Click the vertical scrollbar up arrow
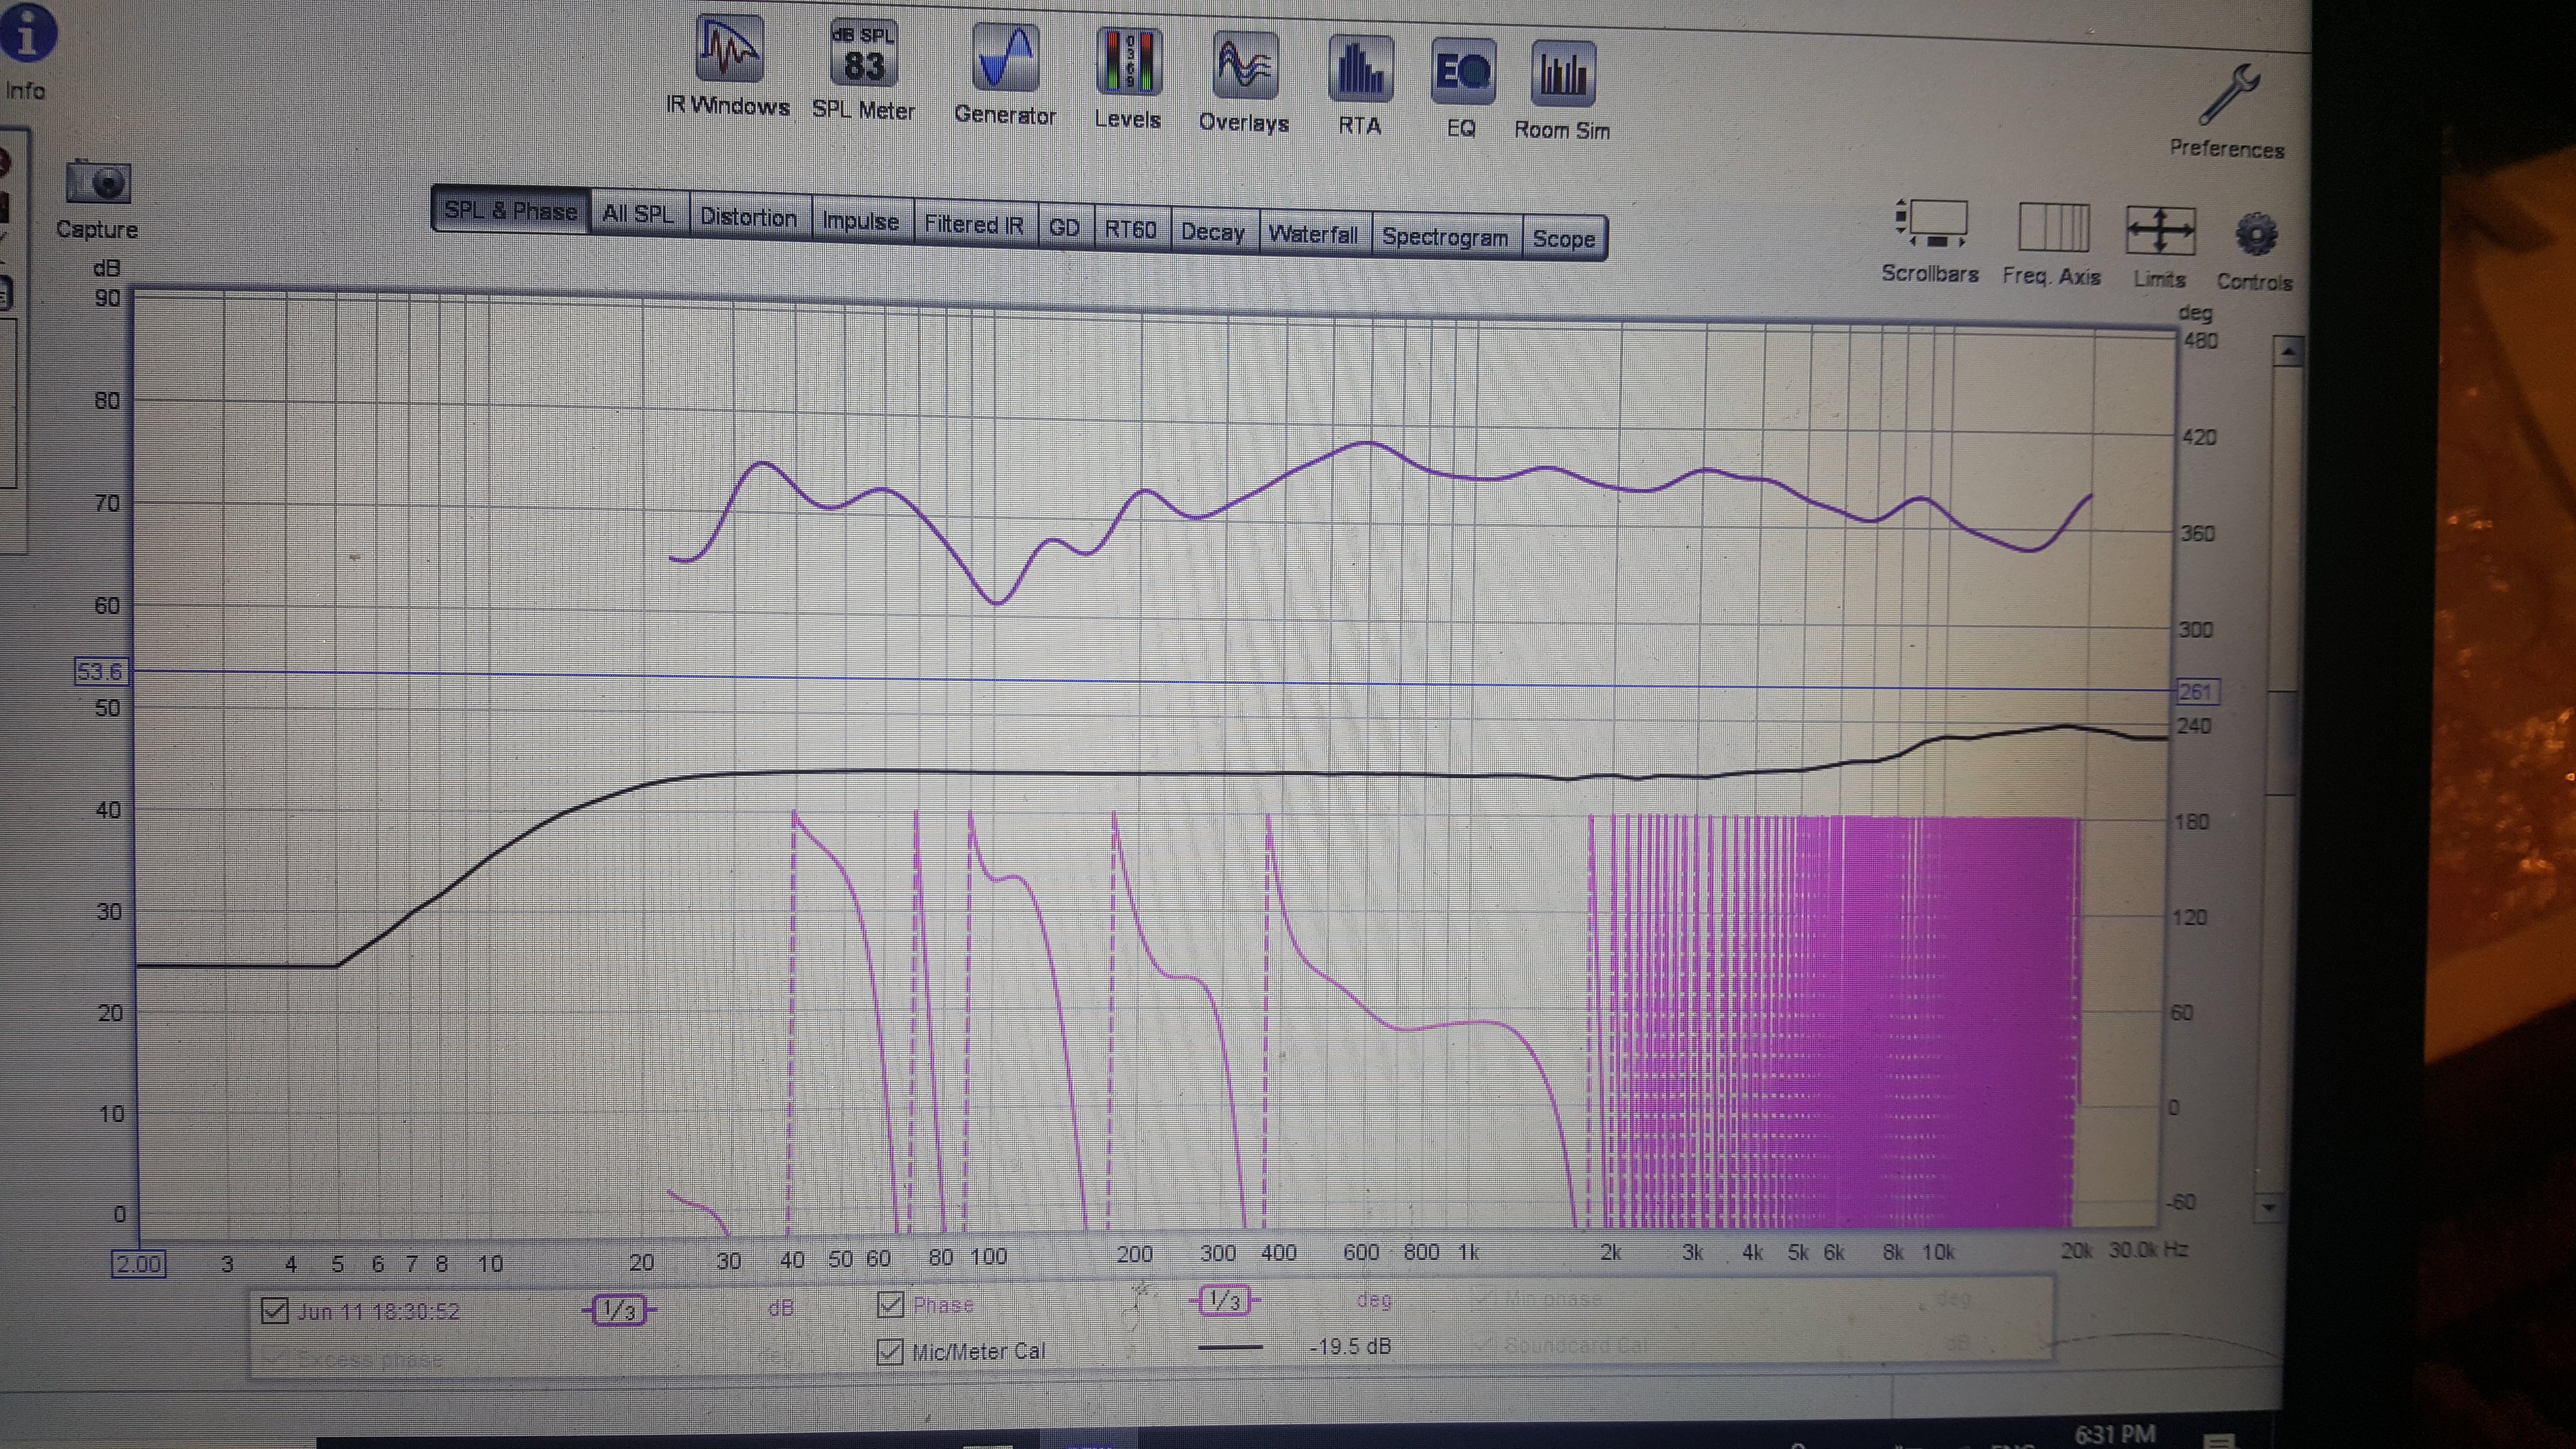Viewport: 2576px width, 1449px height. [x=2287, y=351]
